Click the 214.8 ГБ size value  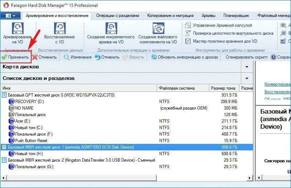229,128
